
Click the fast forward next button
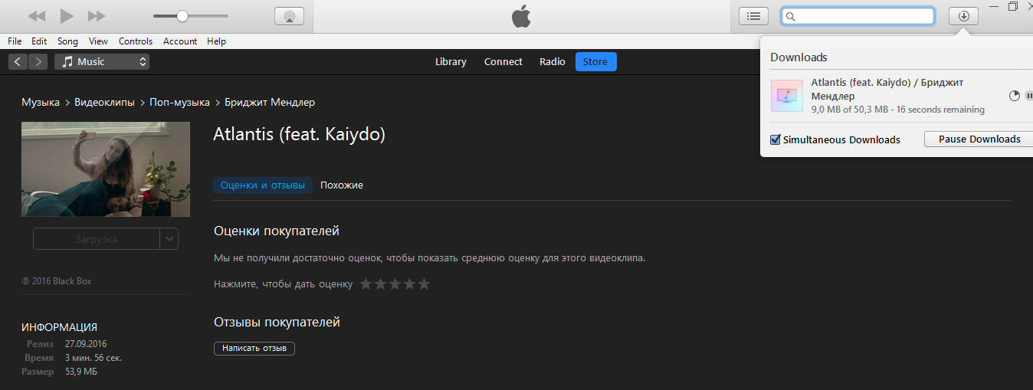[97, 16]
